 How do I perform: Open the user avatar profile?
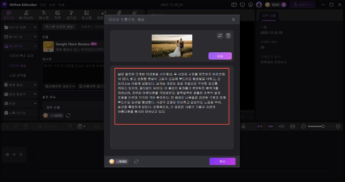click(259, 5)
